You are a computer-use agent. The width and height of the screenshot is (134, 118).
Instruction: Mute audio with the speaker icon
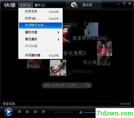(x=81, y=112)
